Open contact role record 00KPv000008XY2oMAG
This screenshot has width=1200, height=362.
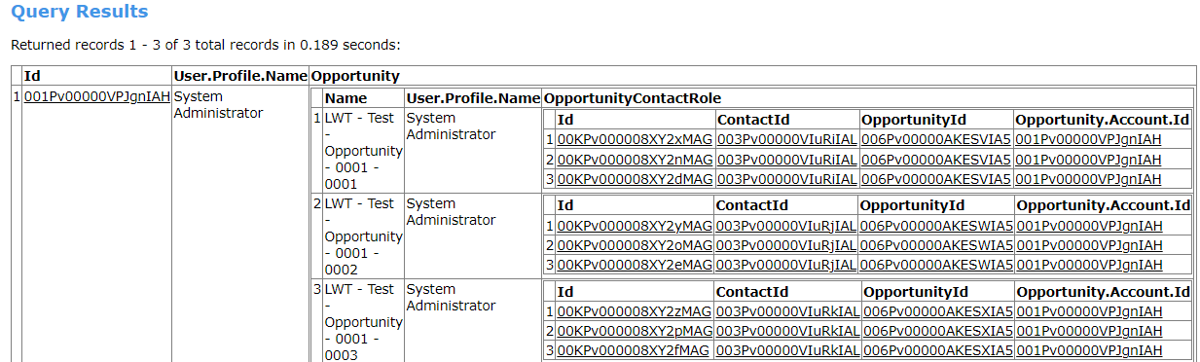point(635,246)
